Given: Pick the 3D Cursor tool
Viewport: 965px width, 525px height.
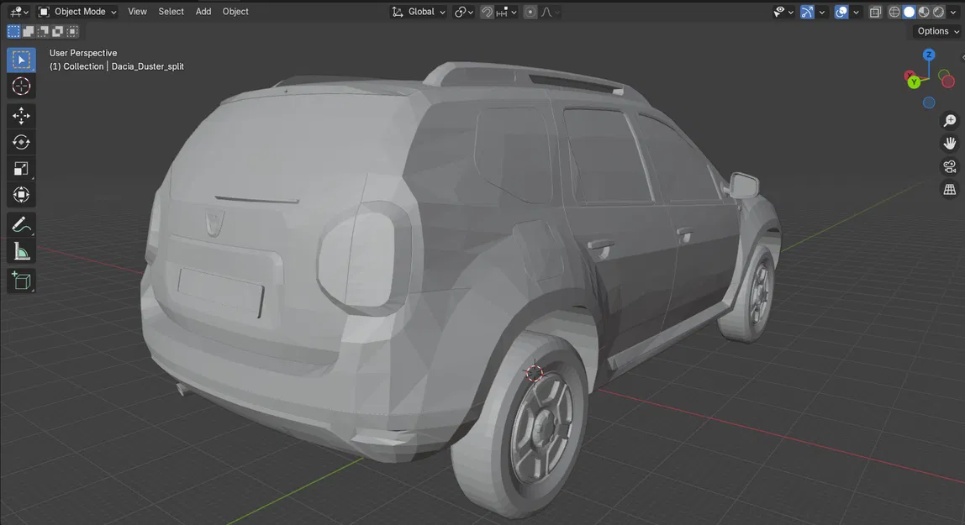Looking at the screenshot, I should click(x=20, y=86).
